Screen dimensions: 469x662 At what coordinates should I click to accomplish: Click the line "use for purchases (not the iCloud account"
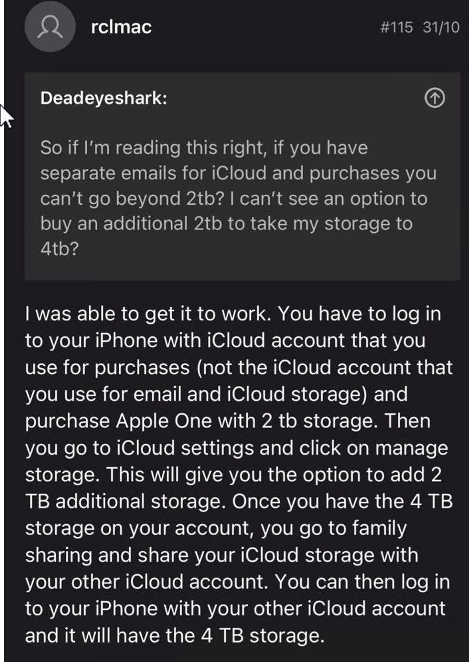coord(239,368)
